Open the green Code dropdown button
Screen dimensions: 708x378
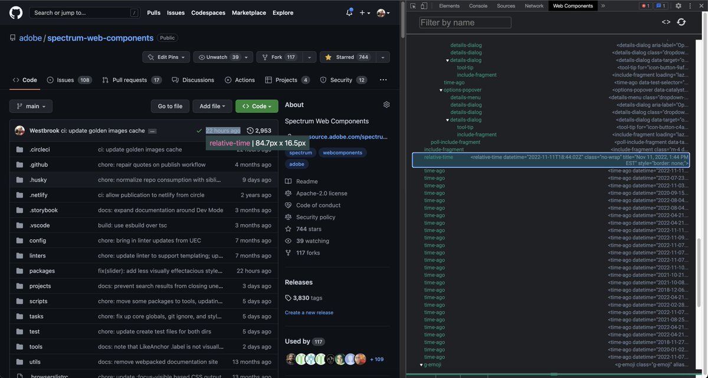pos(257,106)
